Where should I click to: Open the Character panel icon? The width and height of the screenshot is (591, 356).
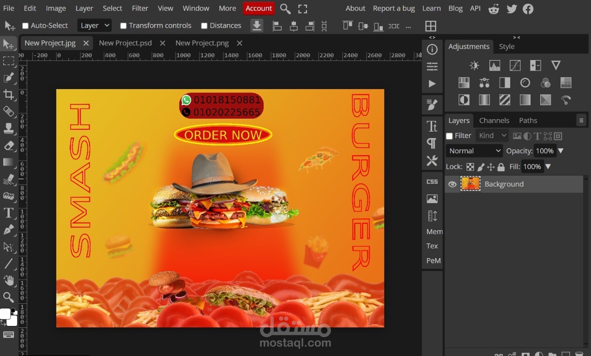pyautogui.click(x=432, y=126)
